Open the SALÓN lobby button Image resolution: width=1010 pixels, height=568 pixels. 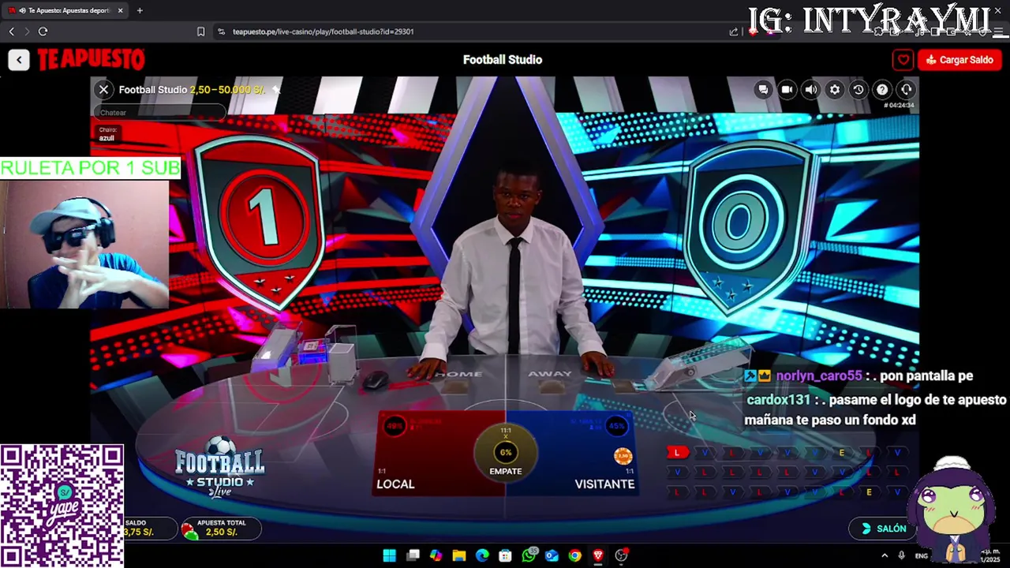pyautogui.click(x=884, y=529)
